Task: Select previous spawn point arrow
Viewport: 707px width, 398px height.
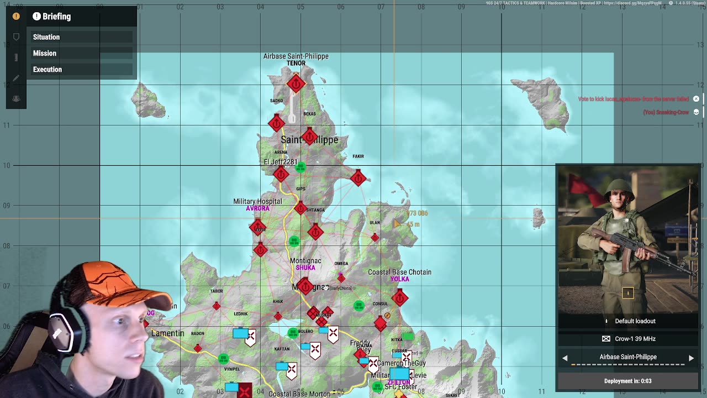Action: pos(564,358)
